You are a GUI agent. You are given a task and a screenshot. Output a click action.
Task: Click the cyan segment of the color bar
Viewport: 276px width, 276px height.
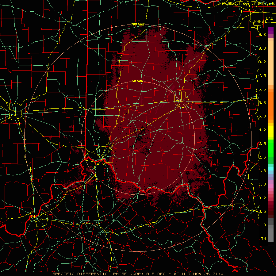[271, 168]
